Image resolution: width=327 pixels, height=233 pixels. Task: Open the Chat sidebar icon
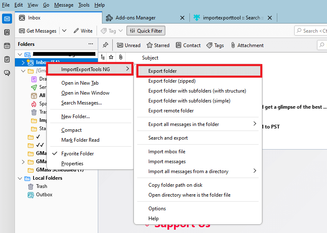(7, 73)
